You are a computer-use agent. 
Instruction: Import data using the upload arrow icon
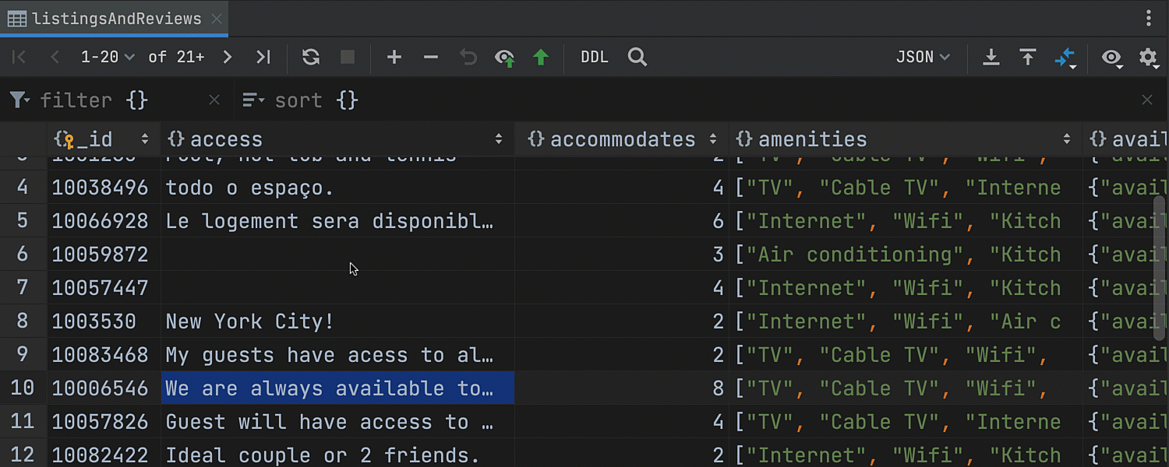1028,57
